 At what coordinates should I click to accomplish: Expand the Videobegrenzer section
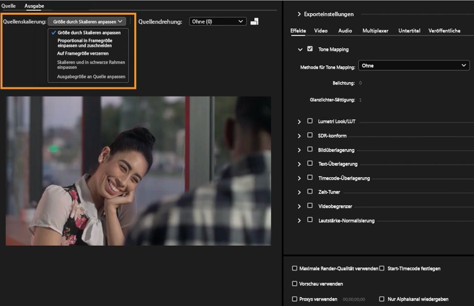pos(299,206)
